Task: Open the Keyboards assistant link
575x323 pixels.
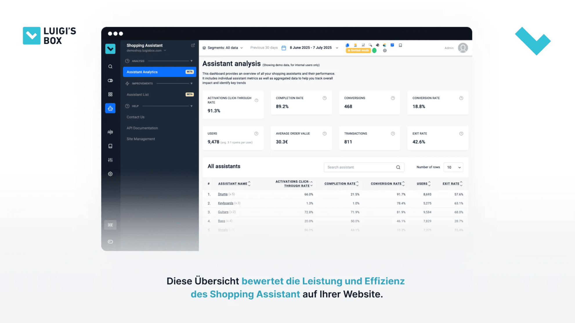Action: pos(225,203)
